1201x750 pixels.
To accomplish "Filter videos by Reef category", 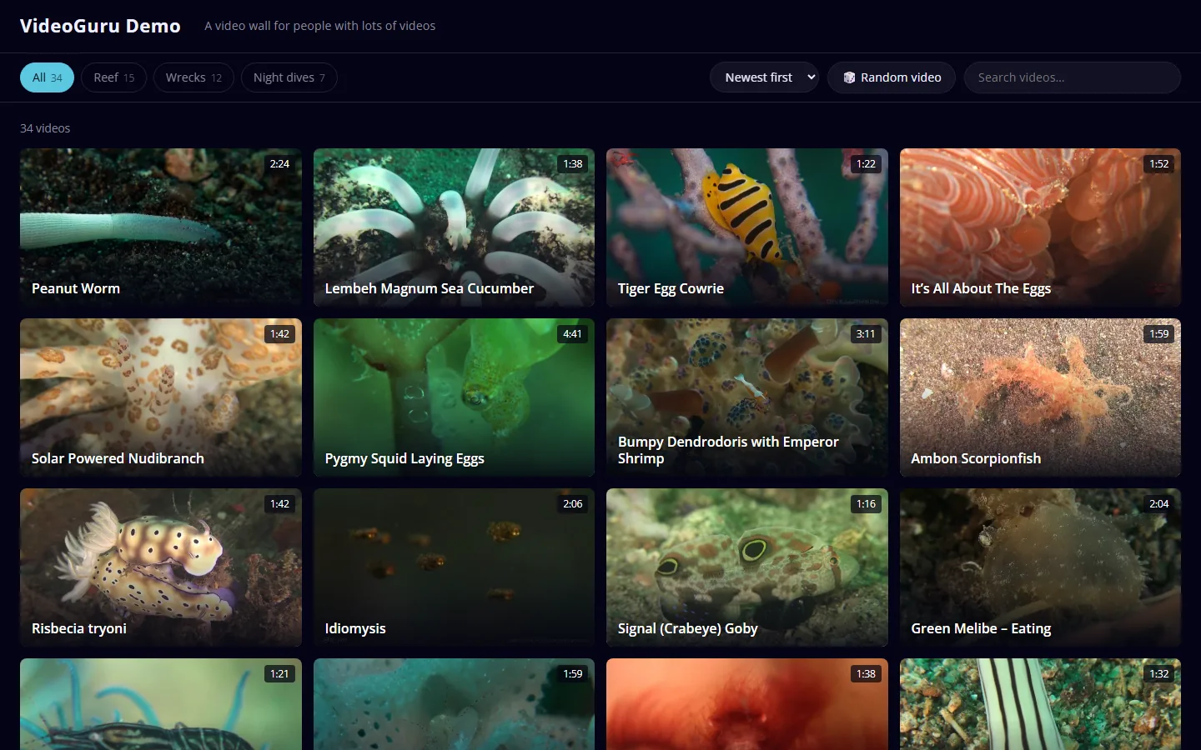I will click(x=113, y=77).
